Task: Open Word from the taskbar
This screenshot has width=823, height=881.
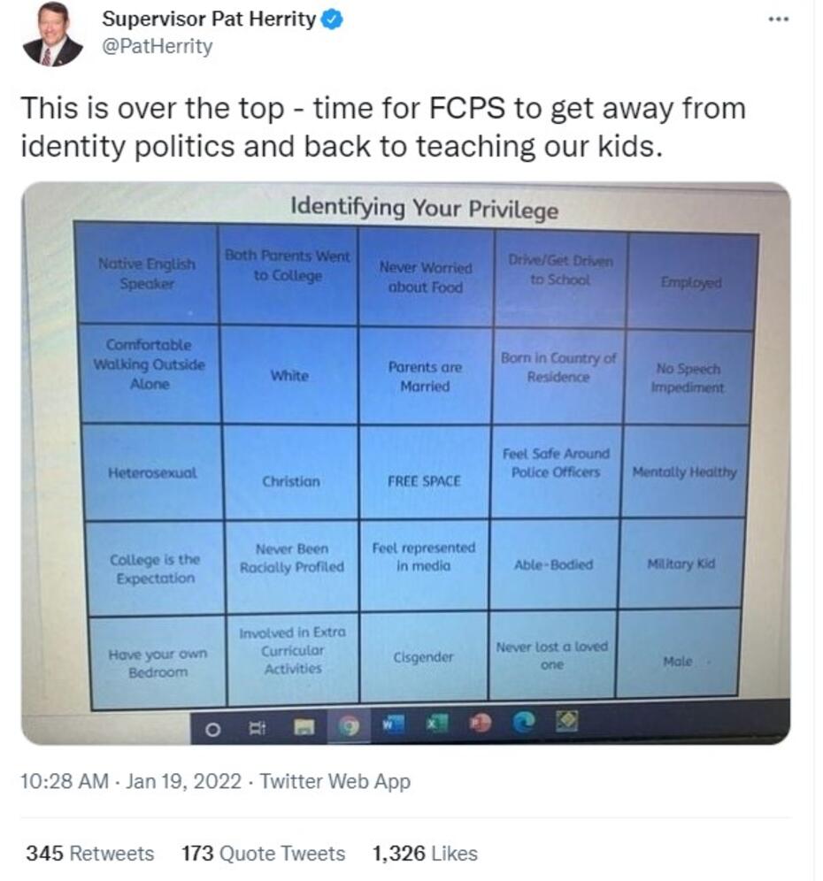Action: (393, 724)
